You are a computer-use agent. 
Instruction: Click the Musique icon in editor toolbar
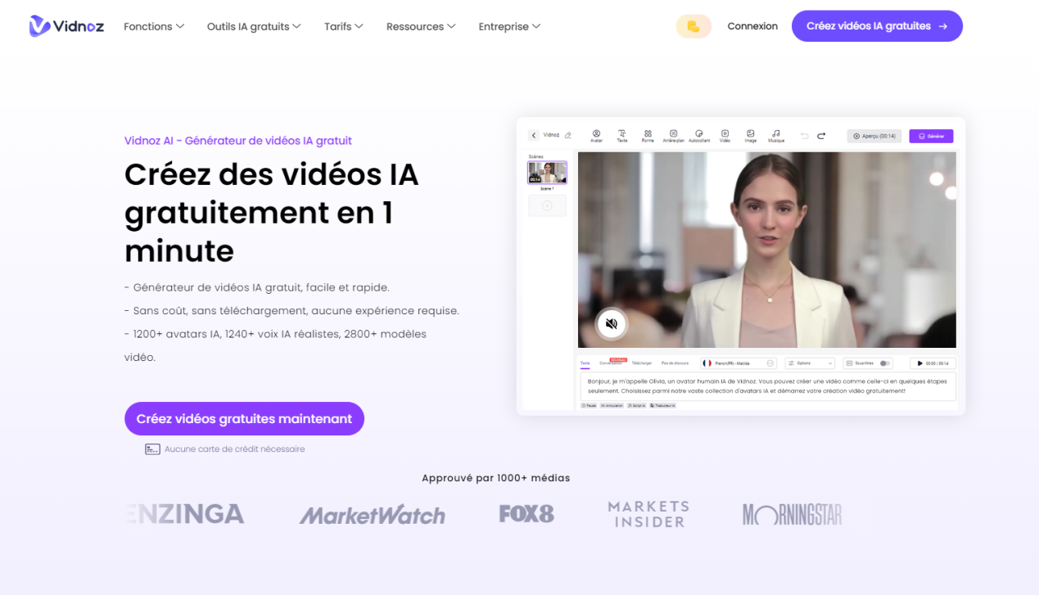coord(775,135)
